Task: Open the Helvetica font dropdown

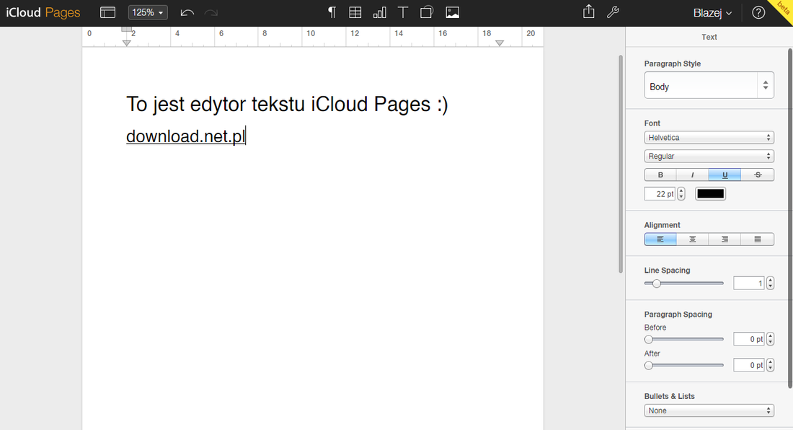Action: 709,138
